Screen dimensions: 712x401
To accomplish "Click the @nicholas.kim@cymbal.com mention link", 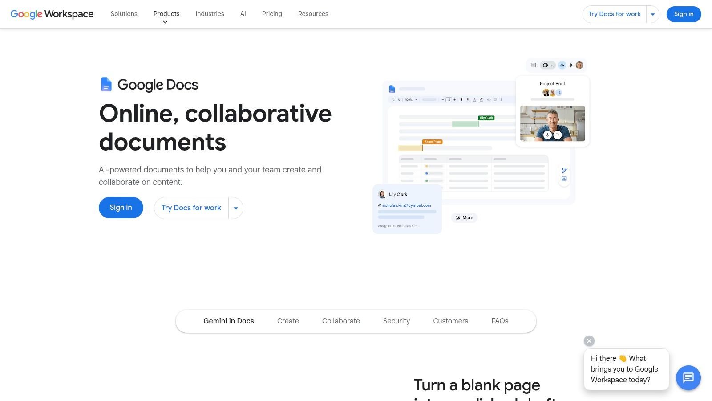I will tap(405, 205).
